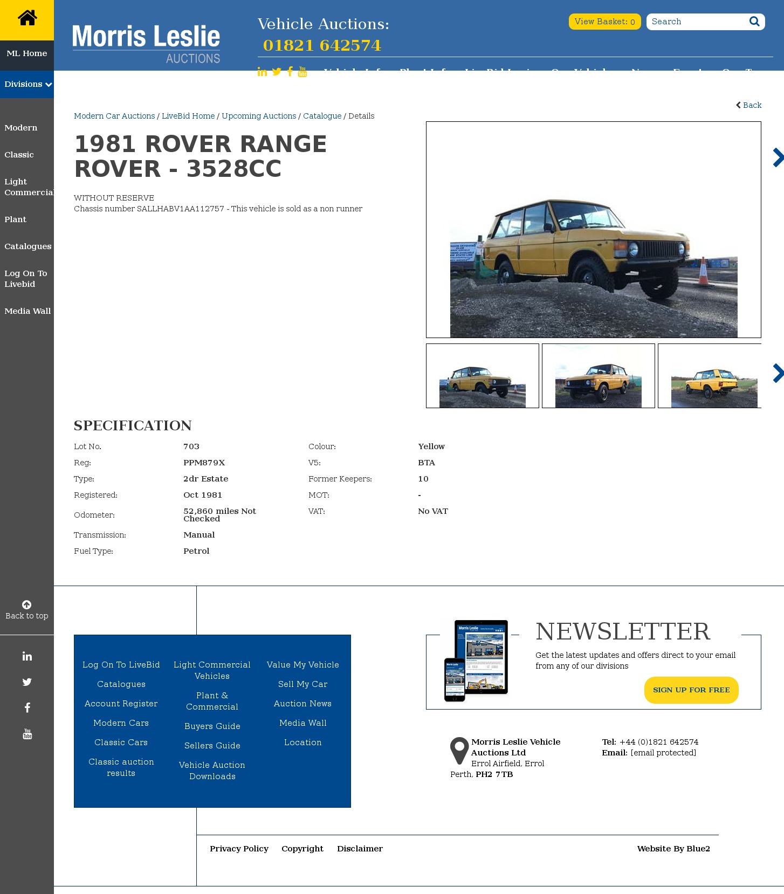Open Privacy Policy link
Screen dimensions: 784x894
coord(239,849)
